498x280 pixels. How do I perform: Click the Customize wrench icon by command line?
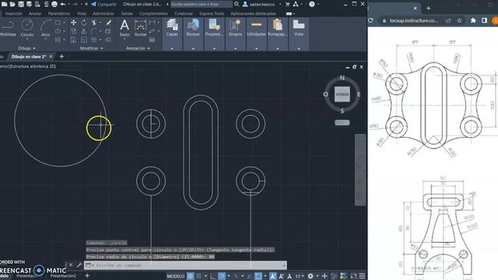tap(79, 264)
